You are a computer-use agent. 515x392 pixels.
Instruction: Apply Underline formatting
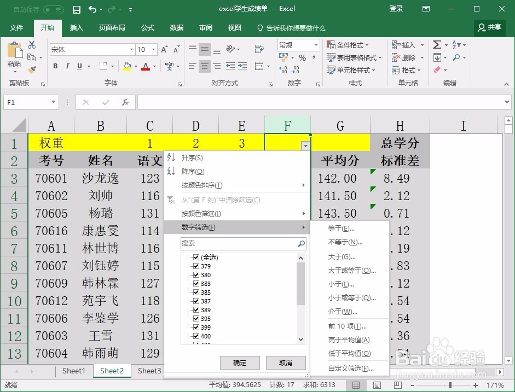pyautogui.click(x=79, y=66)
